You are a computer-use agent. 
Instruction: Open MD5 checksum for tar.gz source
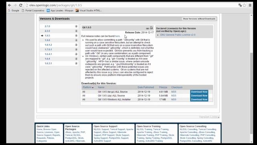tap(173, 92)
